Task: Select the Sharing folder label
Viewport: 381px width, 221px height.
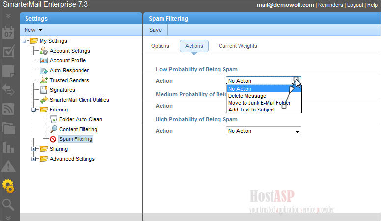Action: [x=58, y=149]
